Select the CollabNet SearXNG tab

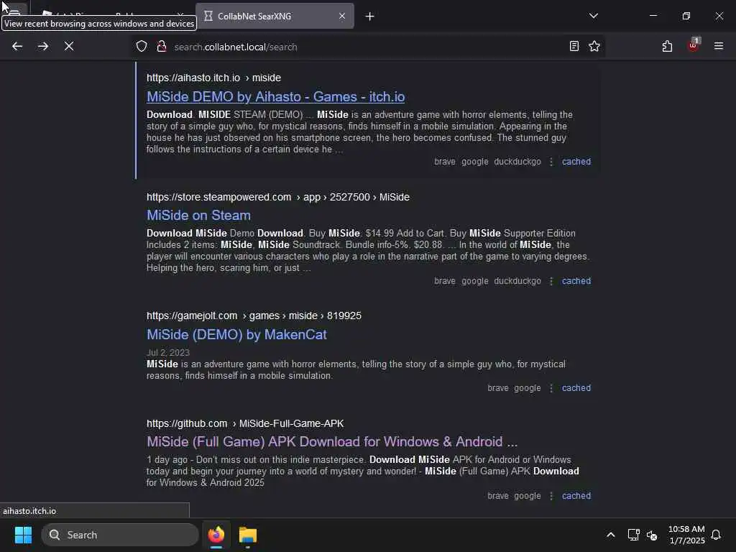pos(275,16)
